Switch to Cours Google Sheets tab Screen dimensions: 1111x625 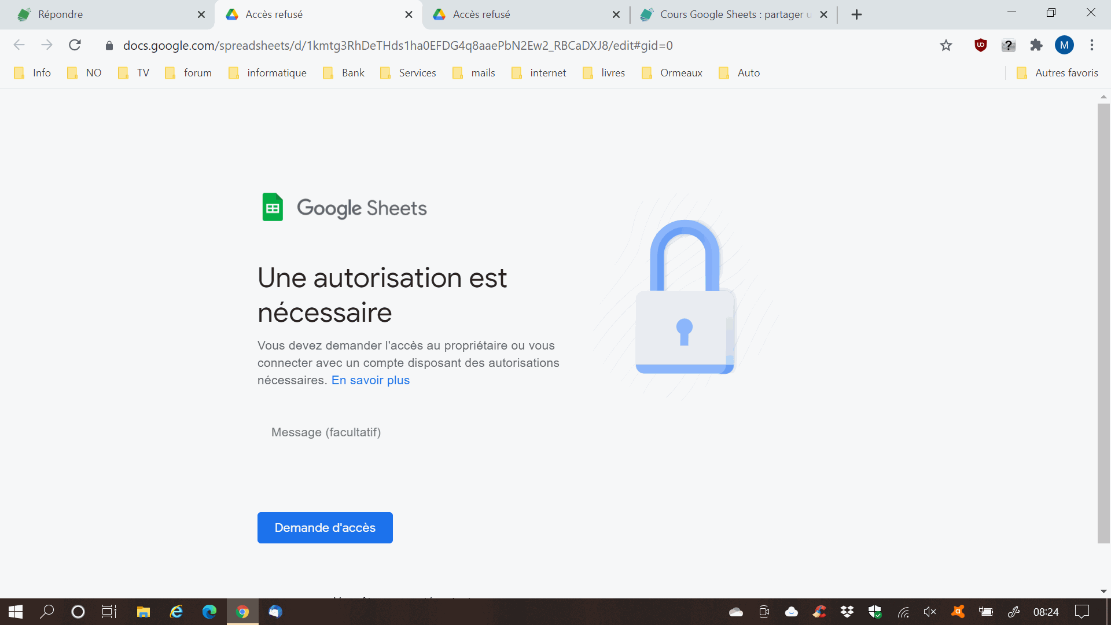pyautogui.click(x=729, y=14)
